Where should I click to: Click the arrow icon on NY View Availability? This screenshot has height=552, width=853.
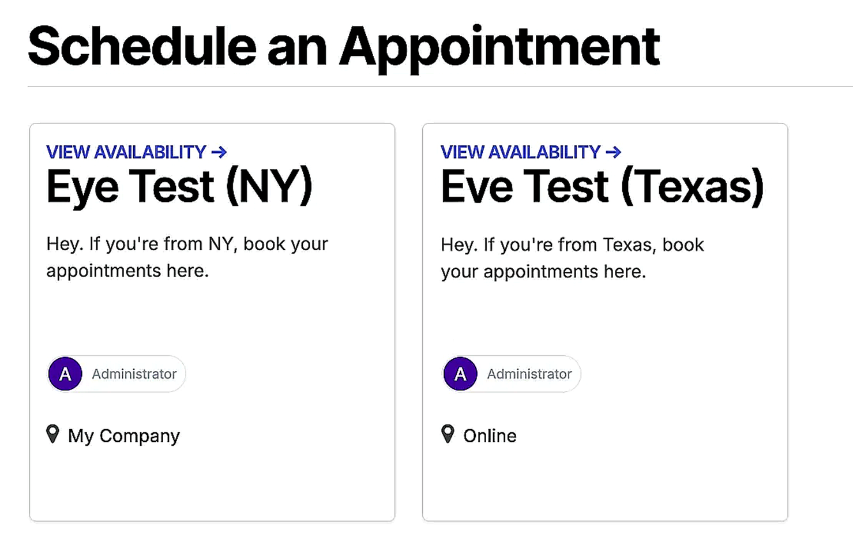pyautogui.click(x=219, y=152)
